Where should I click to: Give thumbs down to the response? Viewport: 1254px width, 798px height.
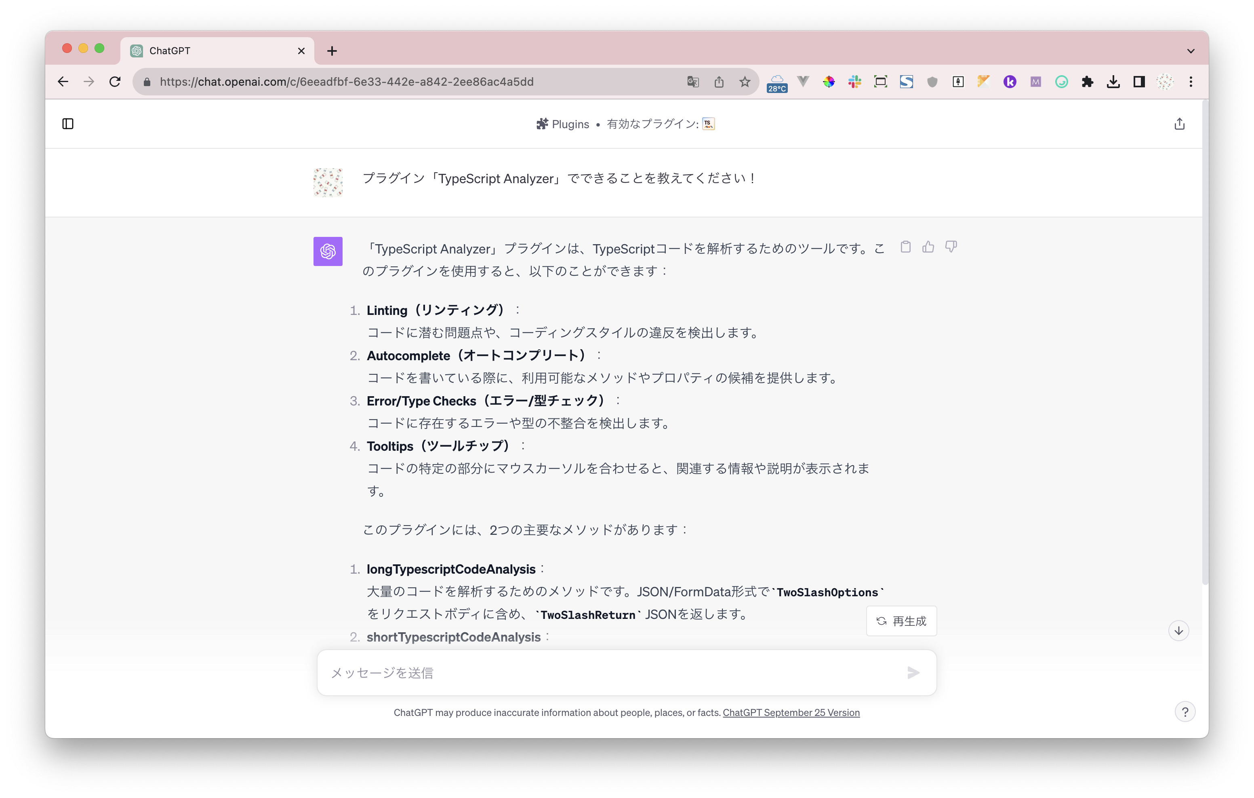click(x=951, y=247)
